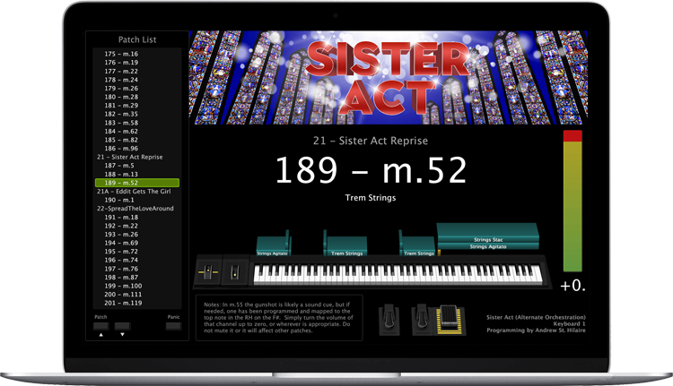This screenshot has height=386, width=673.
Task: Click the foot pedal adjoining the expression pedal
Action: pos(422,320)
